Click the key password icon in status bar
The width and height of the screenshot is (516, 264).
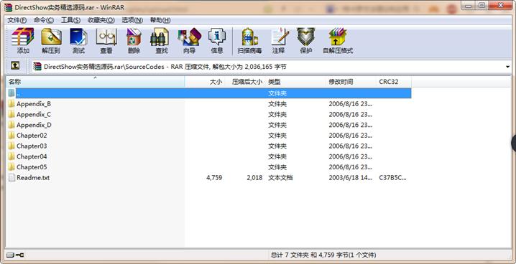(19, 255)
